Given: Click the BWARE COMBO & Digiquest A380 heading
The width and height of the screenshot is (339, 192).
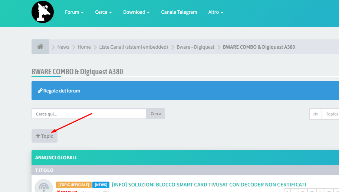Looking at the screenshot, I should tap(77, 72).
